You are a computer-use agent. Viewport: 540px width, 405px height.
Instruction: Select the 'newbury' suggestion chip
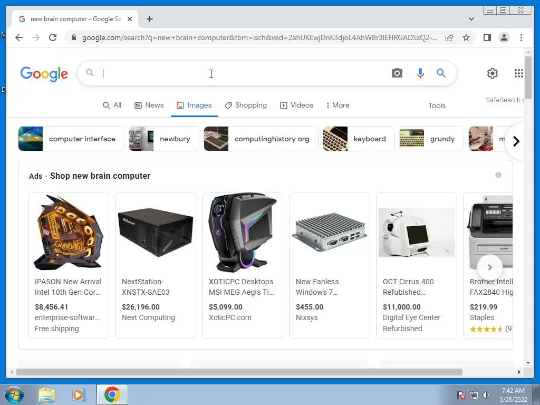point(164,139)
